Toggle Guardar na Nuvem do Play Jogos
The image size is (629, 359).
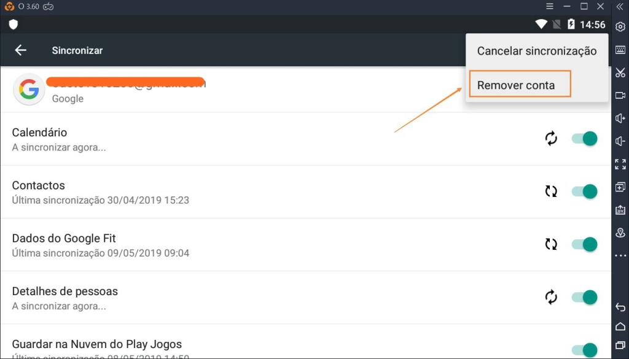click(585, 350)
